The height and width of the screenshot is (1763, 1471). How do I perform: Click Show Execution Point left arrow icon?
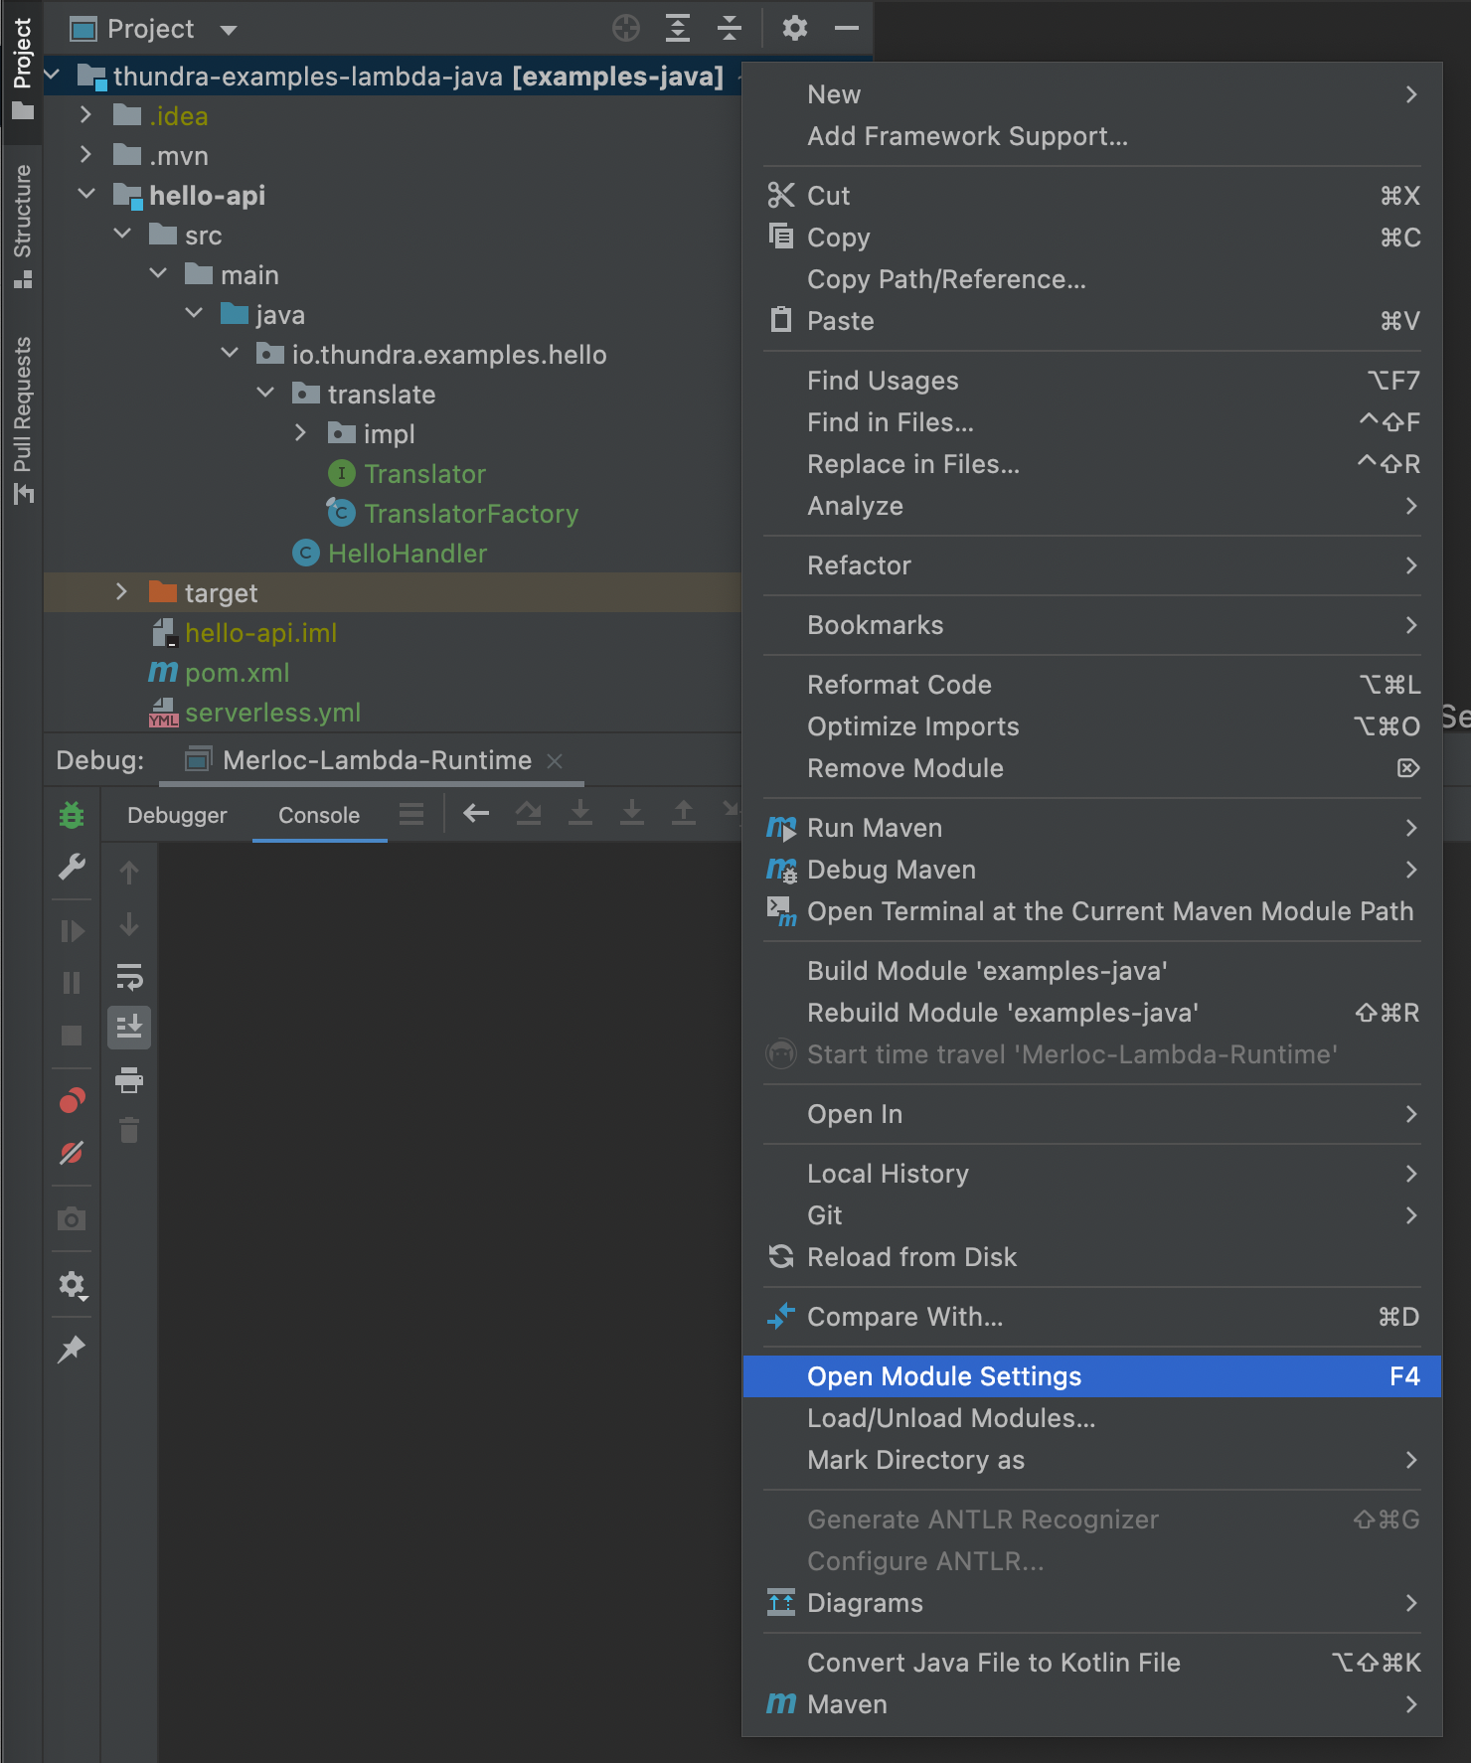pyautogui.click(x=476, y=814)
